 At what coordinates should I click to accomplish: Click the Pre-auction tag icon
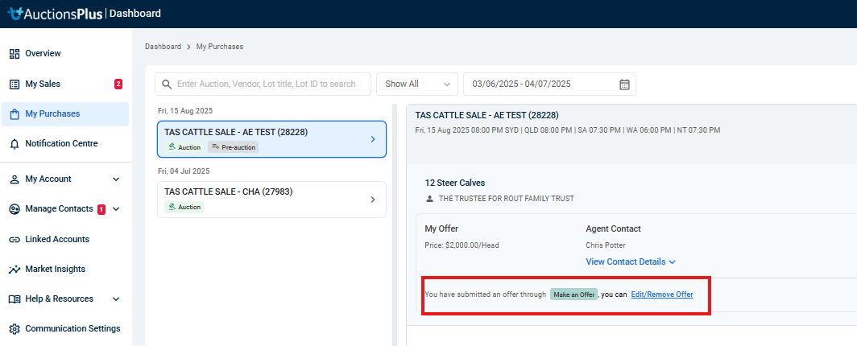coord(215,146)
